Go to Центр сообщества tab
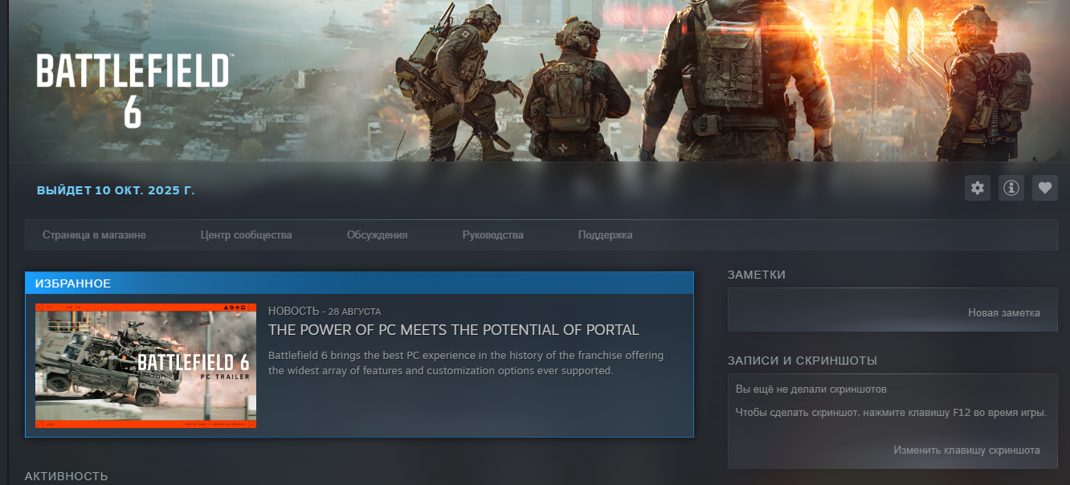 click(247, 235)
